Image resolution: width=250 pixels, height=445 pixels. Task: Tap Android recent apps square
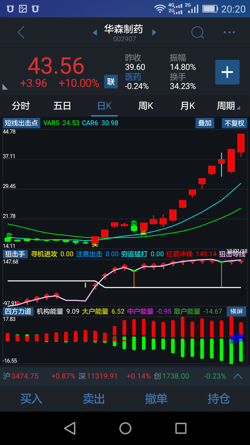181,428
